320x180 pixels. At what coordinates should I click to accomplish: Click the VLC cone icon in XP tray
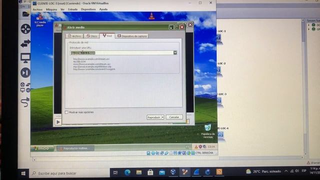click(196, 146)
